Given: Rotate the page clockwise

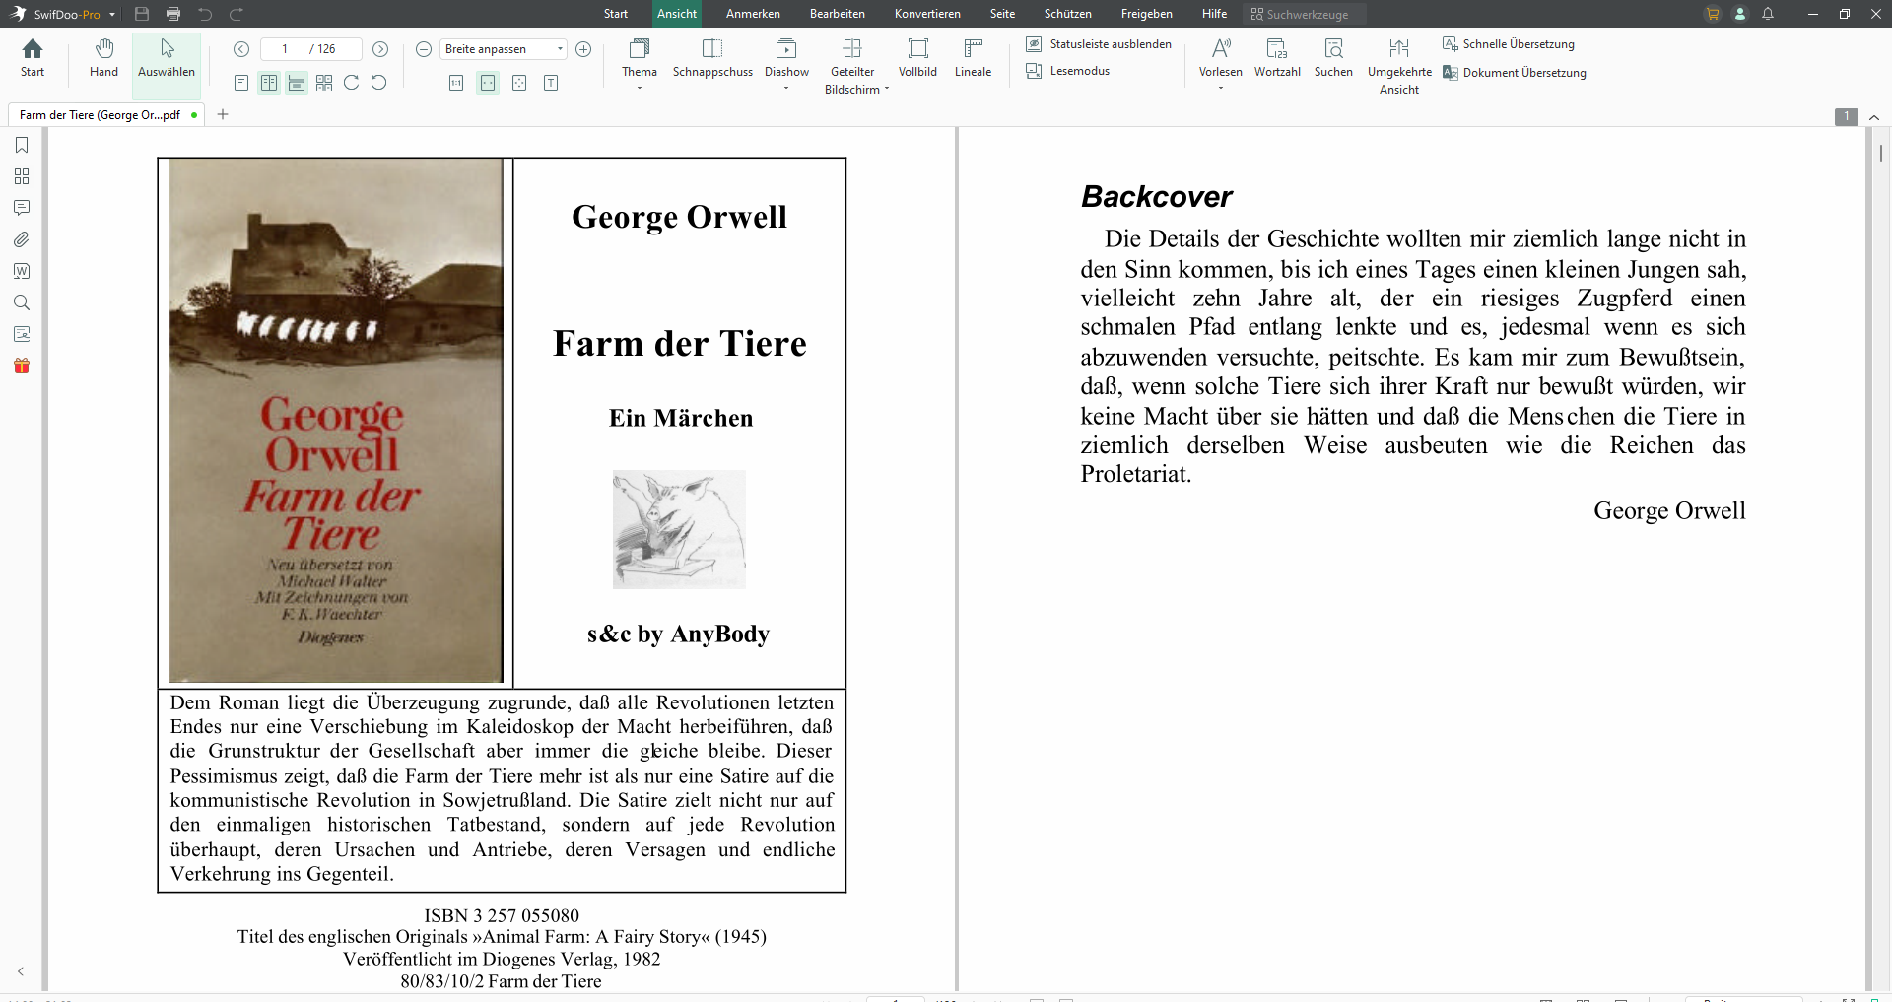Looking at the screenshot, I should point(352,83).
